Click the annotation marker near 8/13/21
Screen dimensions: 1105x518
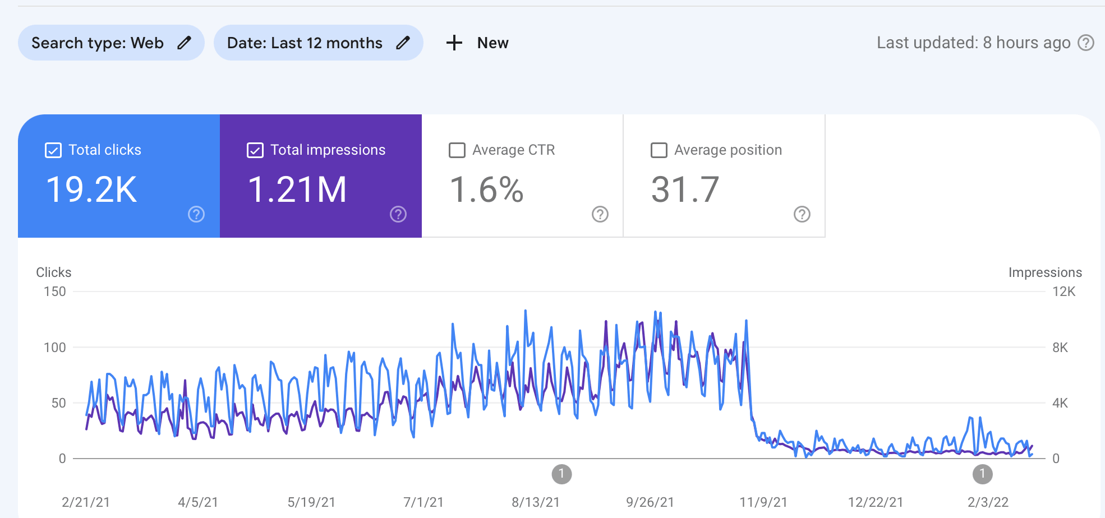tap(562, 474)
